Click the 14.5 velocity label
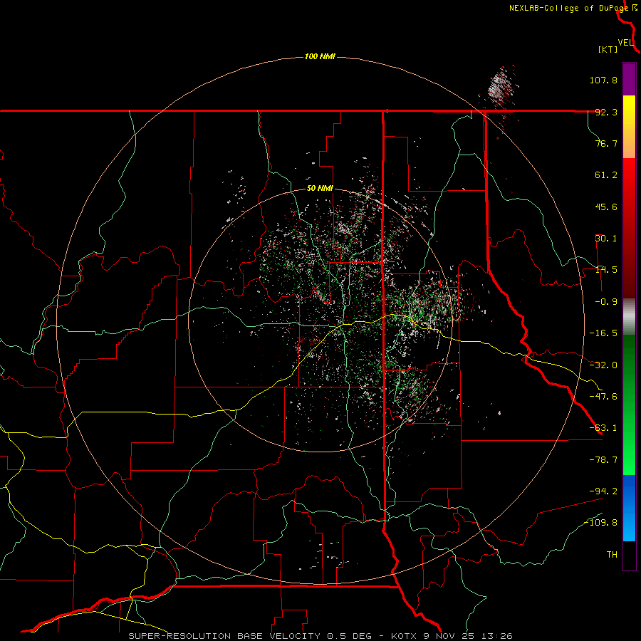Viewport: 641px width, 641px height. click(x=606, y=270)
